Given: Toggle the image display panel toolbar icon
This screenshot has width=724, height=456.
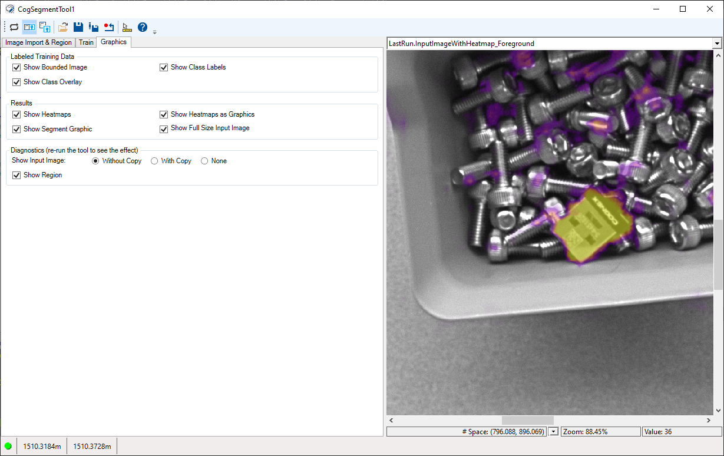Looking at the screenshot, I should point(29,27).
